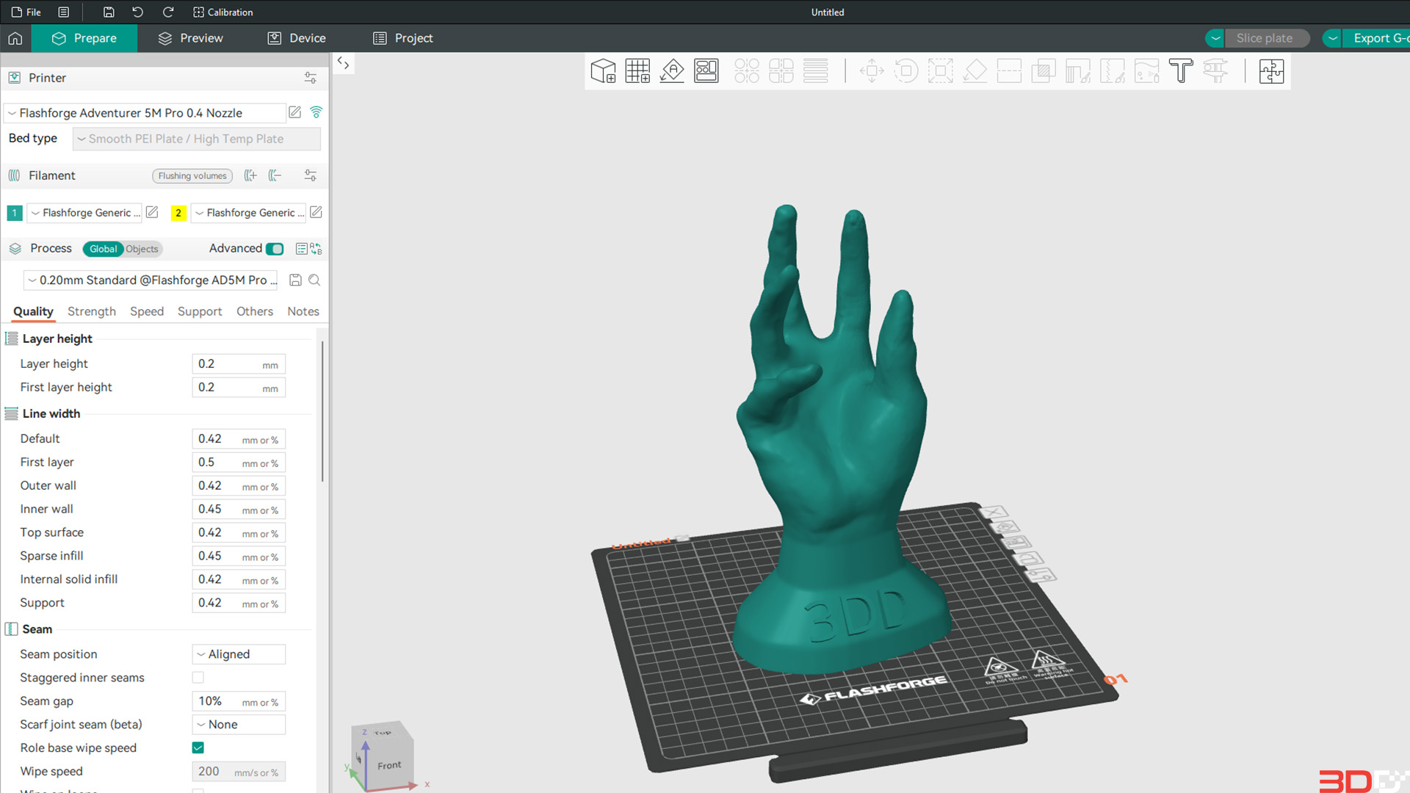Switch process scope to Objects
The height and width of the screenshot is (793, 1410).
(142, 249)
